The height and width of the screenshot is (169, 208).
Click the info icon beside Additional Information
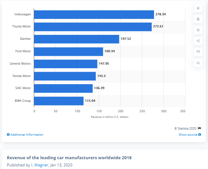[8, 135]
